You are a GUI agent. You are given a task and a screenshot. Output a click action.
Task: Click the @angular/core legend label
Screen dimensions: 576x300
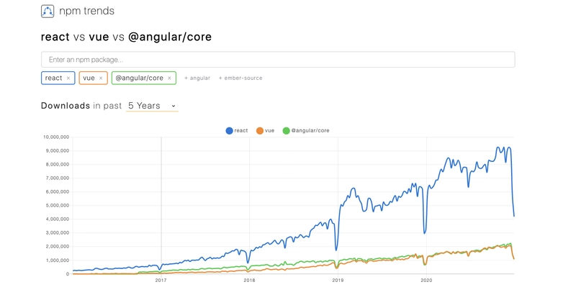point(310,131)
